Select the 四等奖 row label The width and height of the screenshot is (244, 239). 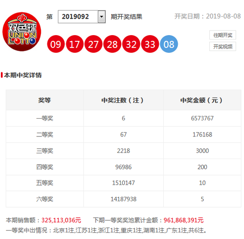click(x=45, y=167)
